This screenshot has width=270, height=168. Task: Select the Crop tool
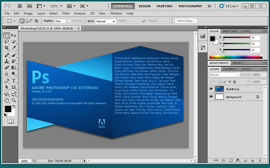[7, 48]
